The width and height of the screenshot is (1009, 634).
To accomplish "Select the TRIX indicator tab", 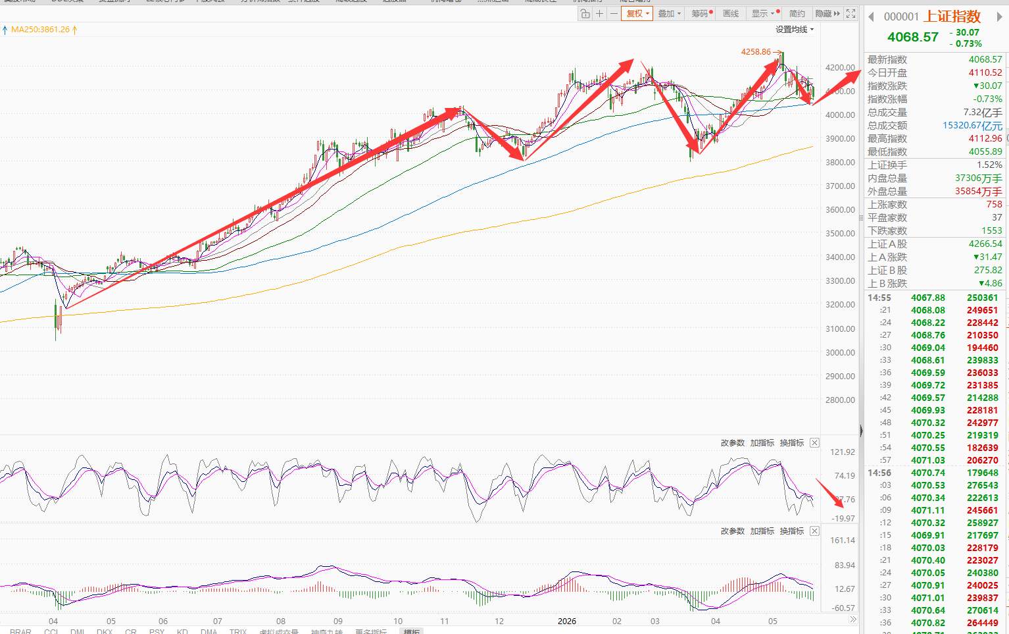I will coord(238,631).
